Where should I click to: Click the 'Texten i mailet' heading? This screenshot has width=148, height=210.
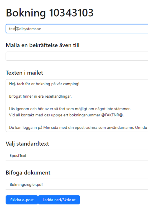24,73
